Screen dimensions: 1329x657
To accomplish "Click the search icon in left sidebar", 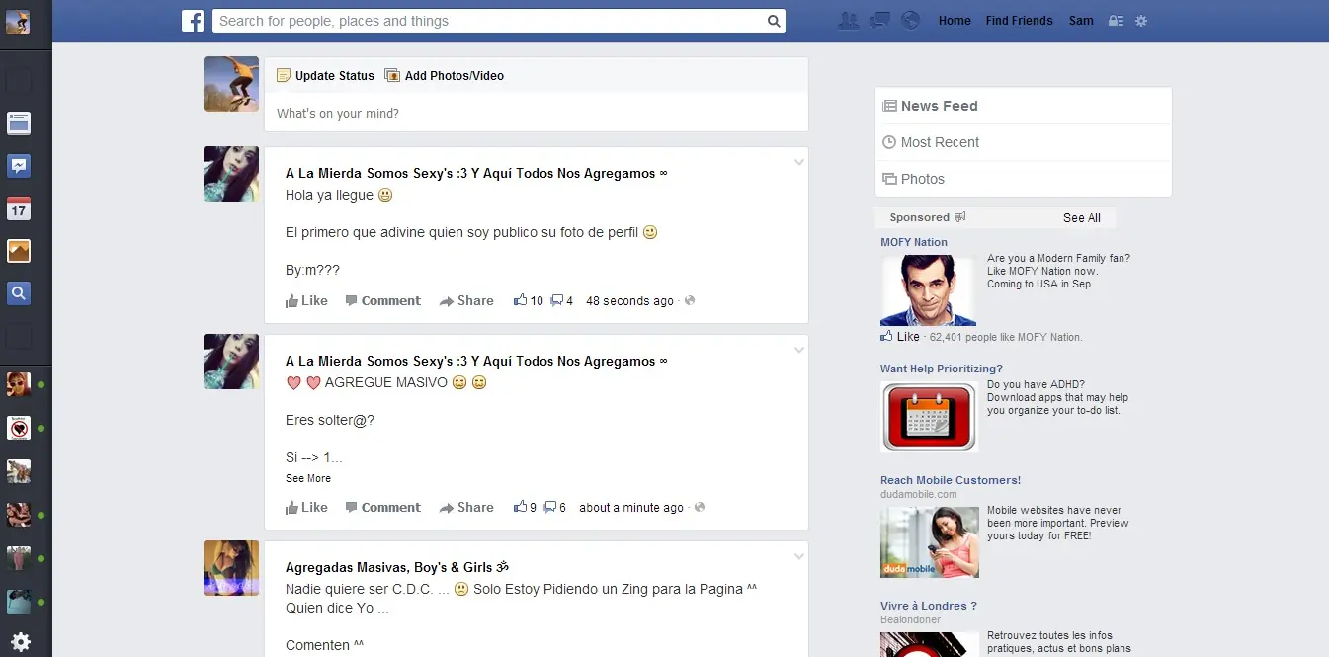I will pyautogui.click(x=19, y=293).
